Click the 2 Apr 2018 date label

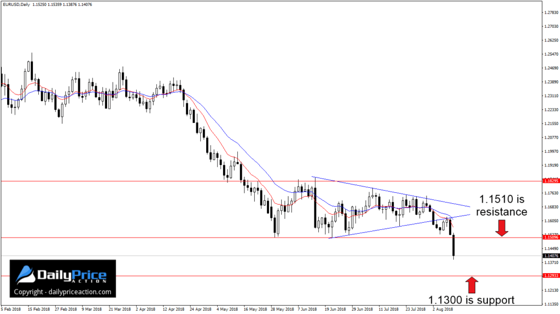pyautogui.click(x=145, y=310)
